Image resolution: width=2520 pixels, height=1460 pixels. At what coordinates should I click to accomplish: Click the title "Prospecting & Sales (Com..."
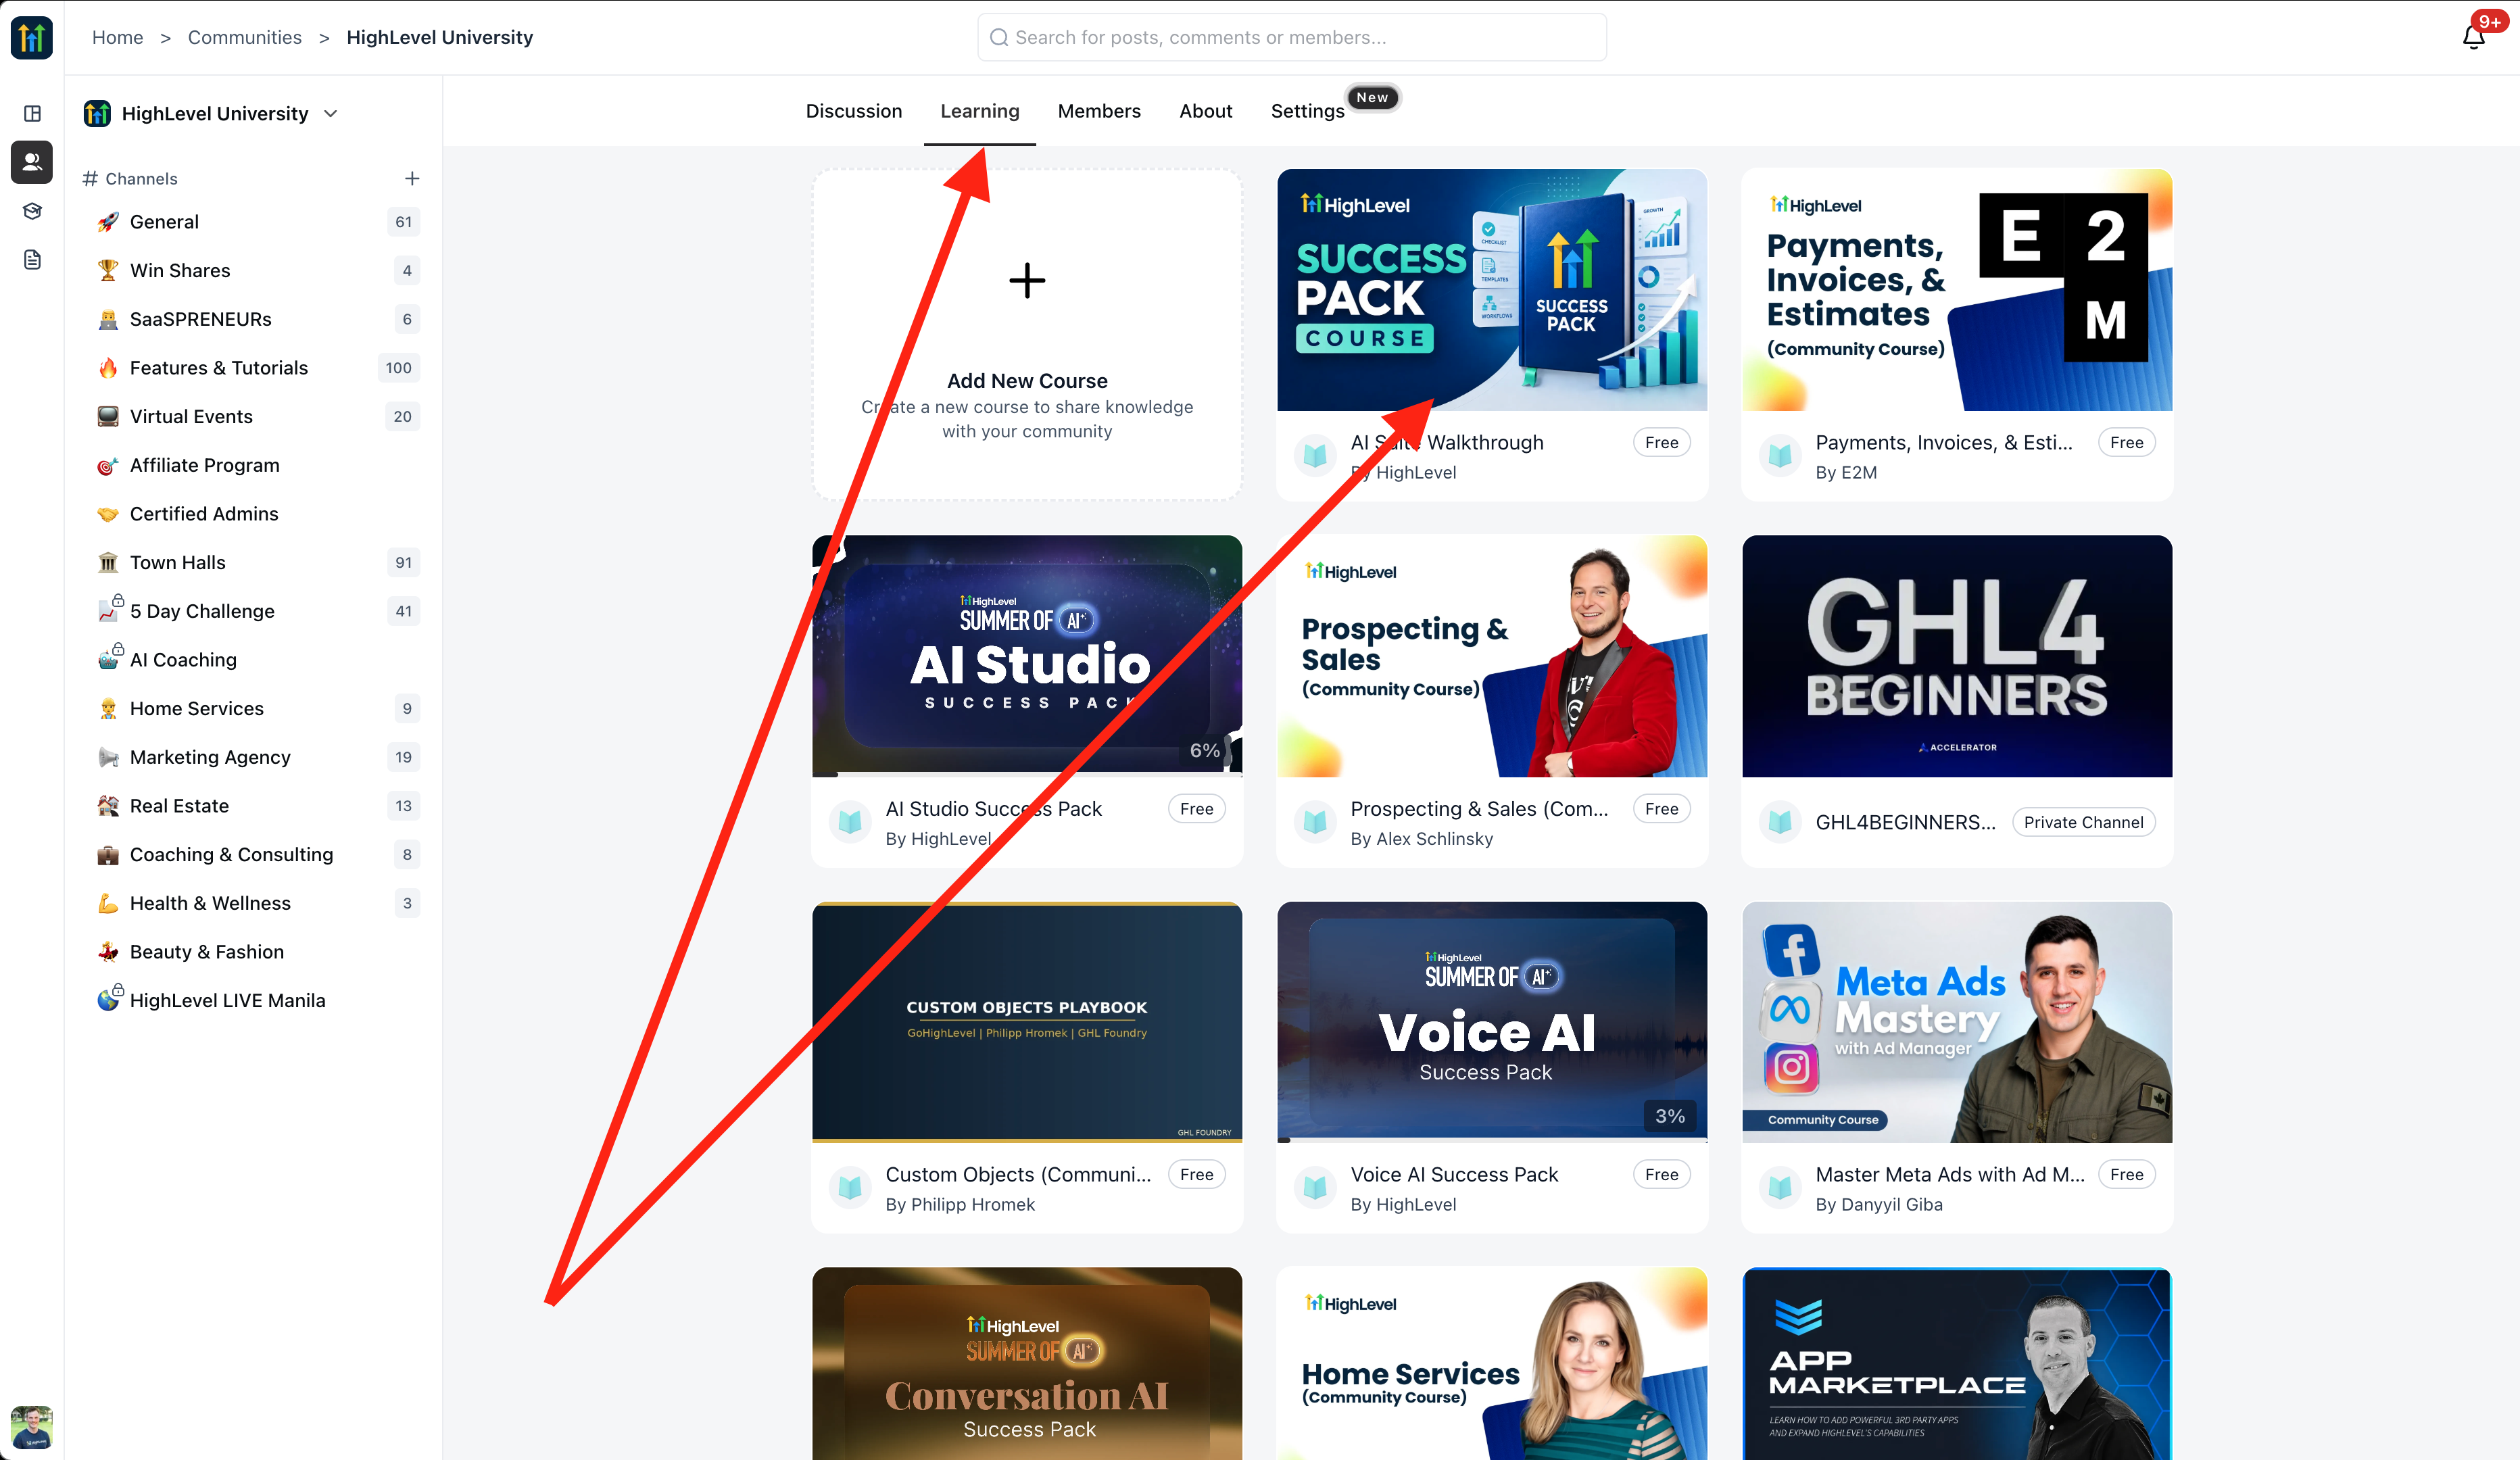pyautogui.click(x=1479, y=809)
